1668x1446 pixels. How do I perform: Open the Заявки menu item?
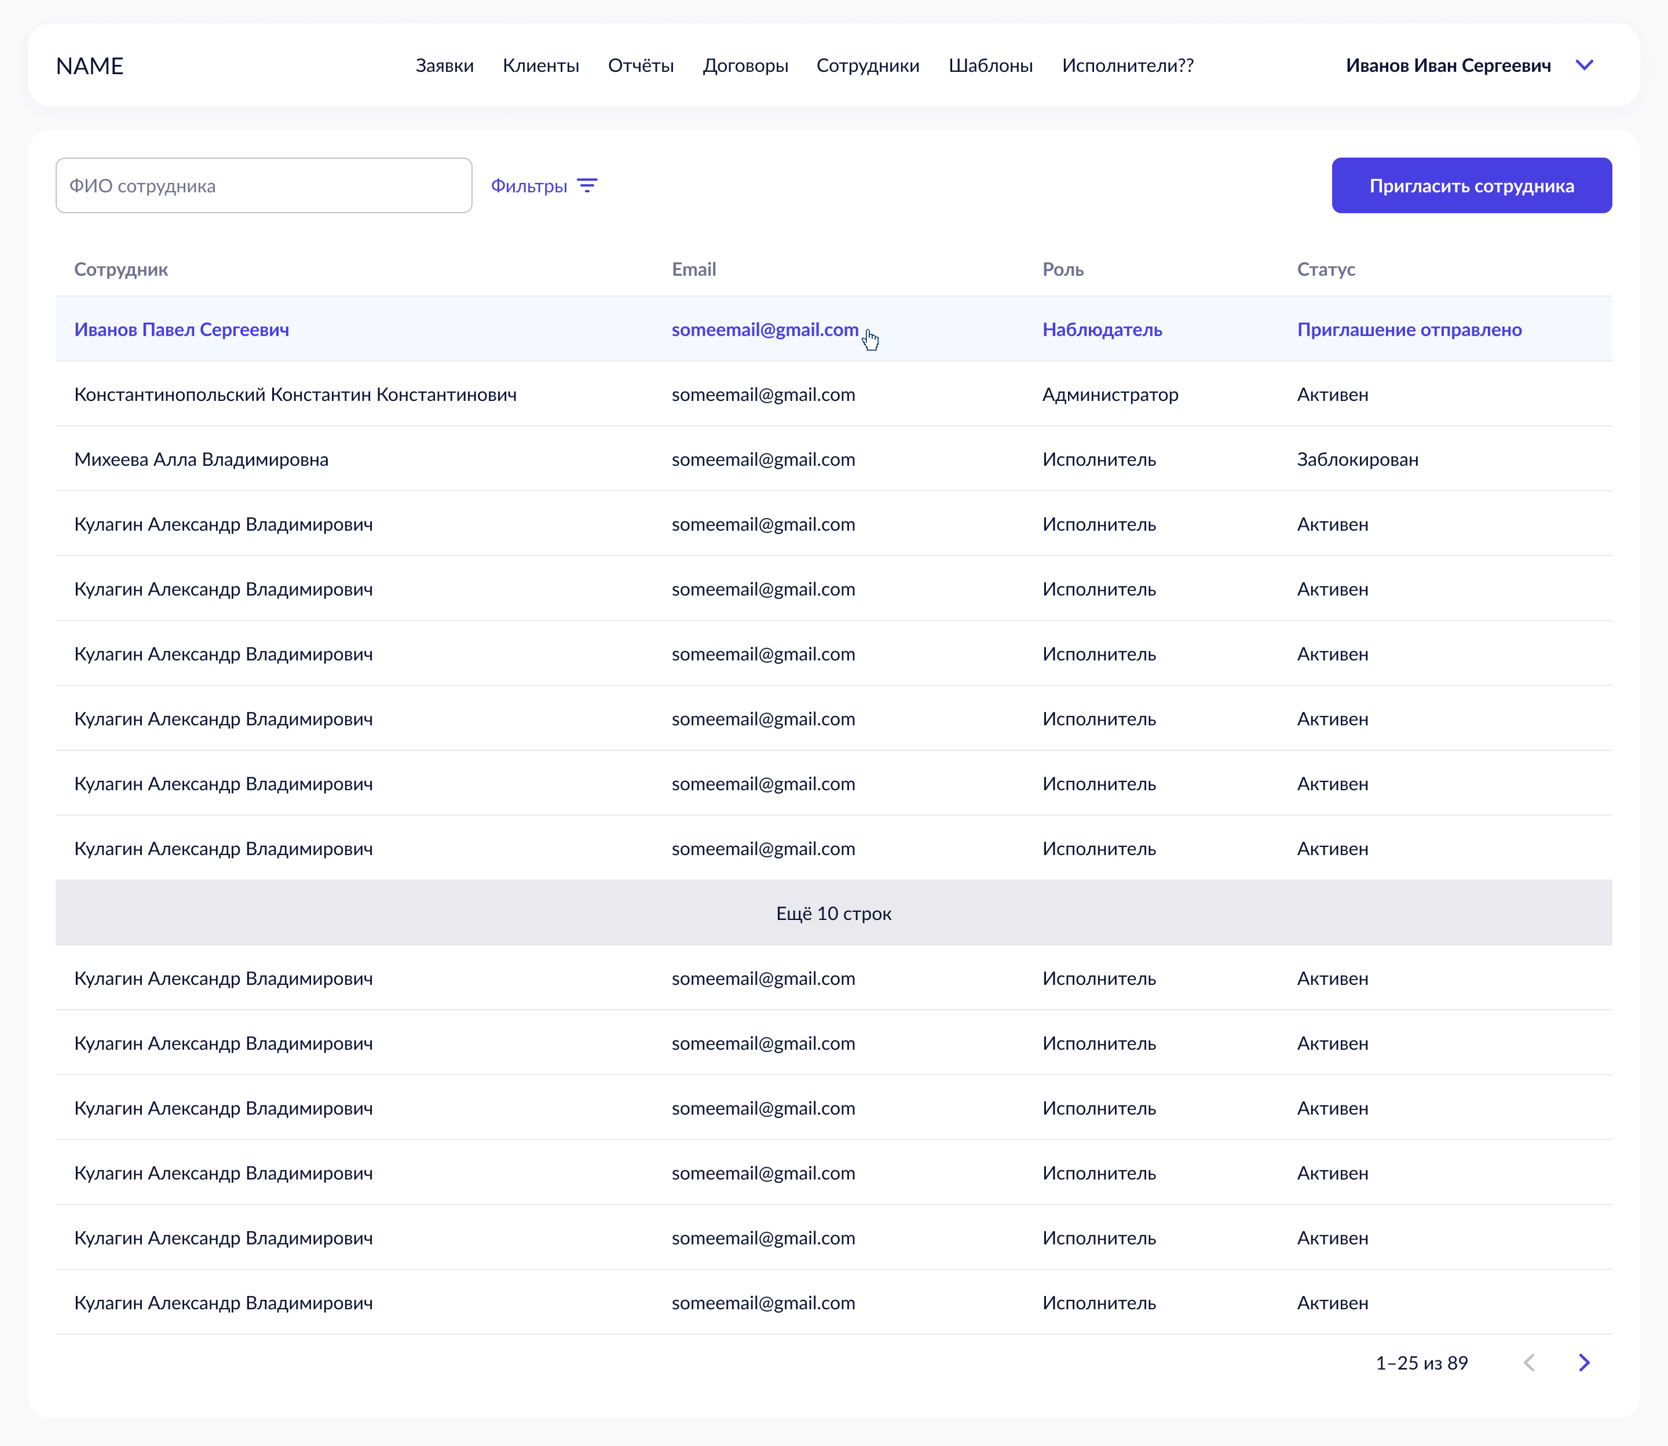pyautogui.click(x=444, y=65)
